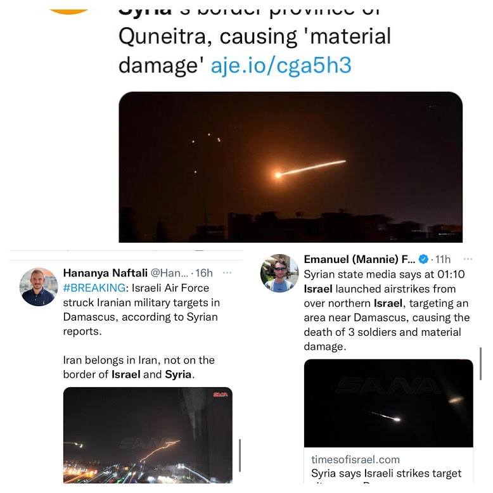
Task: Click the scrollbar beside Emanuel's tweet
Action: click(x=480, y=364)
